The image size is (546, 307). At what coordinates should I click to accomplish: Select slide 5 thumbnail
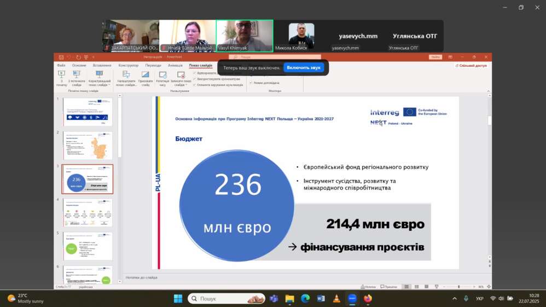(x=88, y=246)
